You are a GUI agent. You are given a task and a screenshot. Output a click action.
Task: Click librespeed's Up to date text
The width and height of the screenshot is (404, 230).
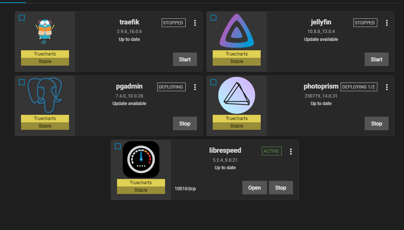click(x=225, y=168)
